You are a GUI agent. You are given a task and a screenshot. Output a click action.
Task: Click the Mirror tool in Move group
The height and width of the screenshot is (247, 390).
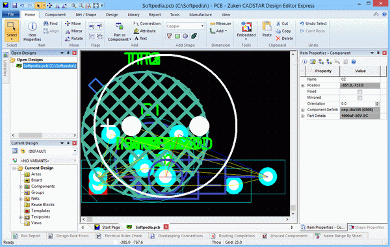pos(73,31)
